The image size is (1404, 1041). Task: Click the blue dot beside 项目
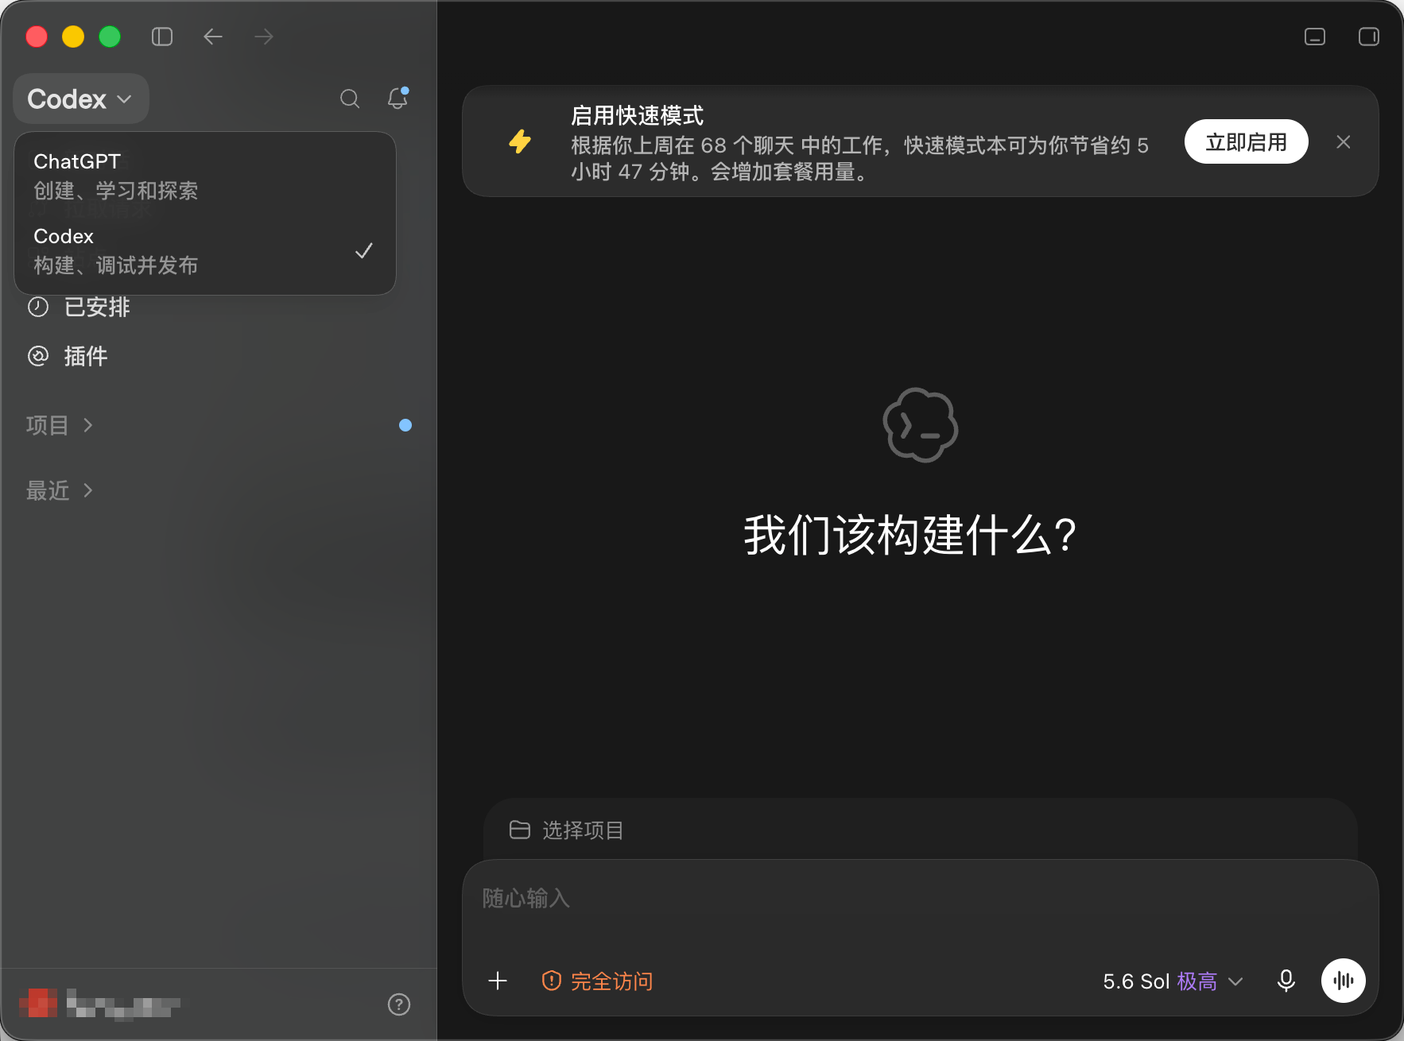[405, 425]
